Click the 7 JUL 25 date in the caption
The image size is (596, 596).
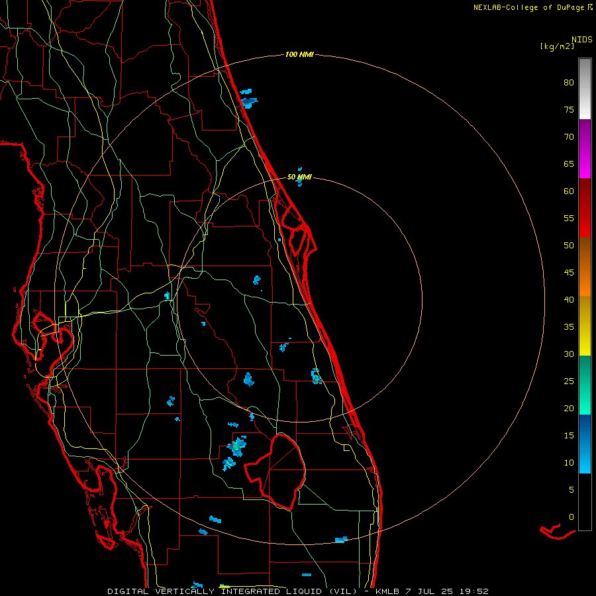coord(430,591)
